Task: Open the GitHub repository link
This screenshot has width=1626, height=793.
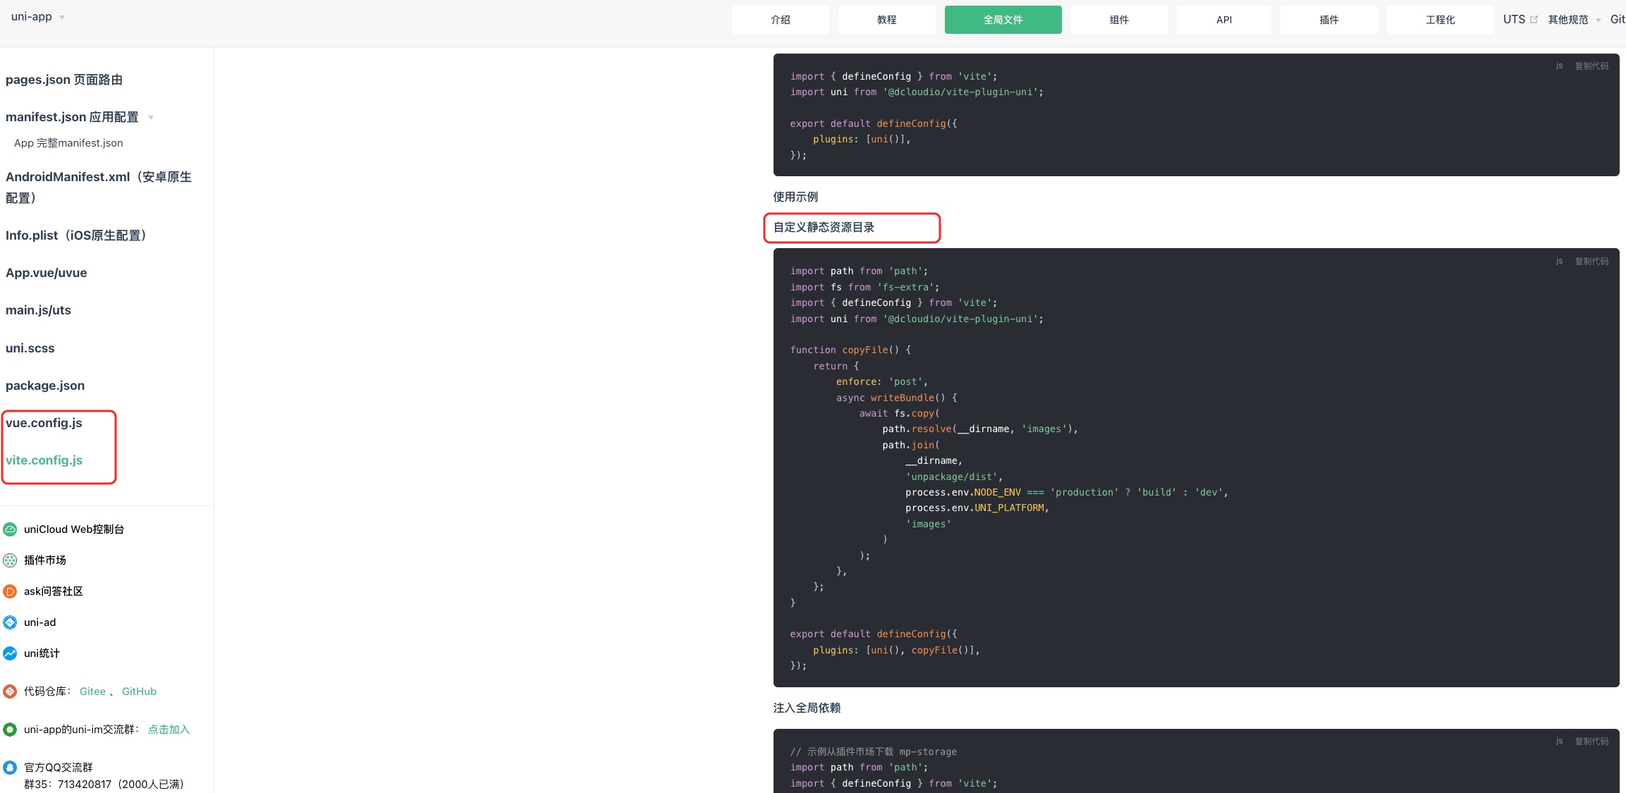Action: 139,691
